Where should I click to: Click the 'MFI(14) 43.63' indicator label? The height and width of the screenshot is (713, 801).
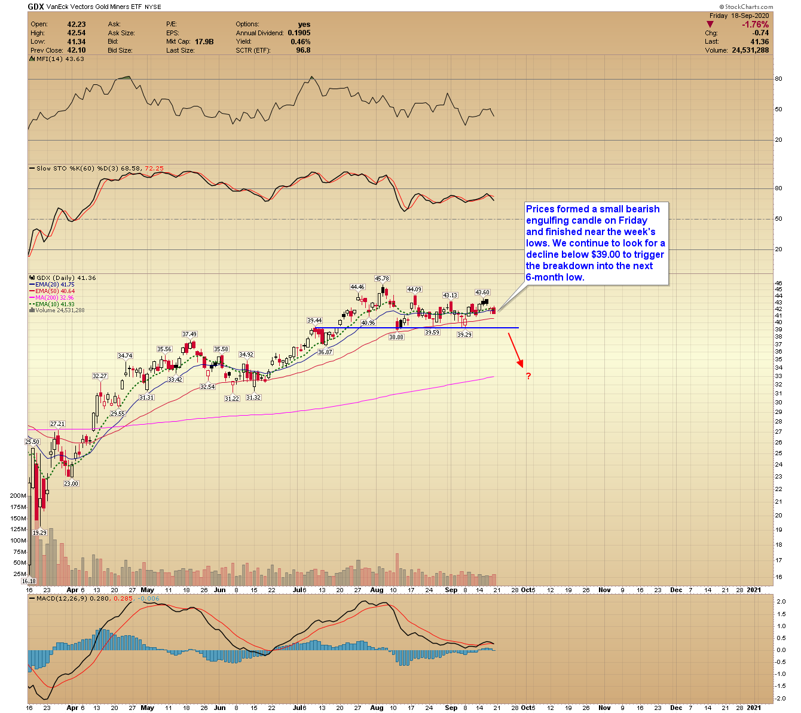[60, 59]
